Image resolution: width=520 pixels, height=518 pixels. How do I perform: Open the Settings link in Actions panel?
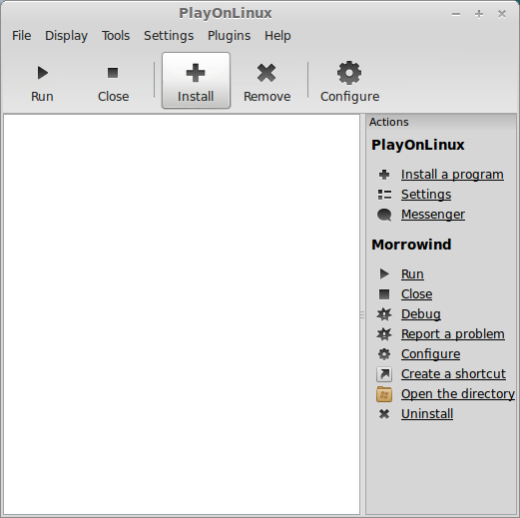tap(426, 195)
